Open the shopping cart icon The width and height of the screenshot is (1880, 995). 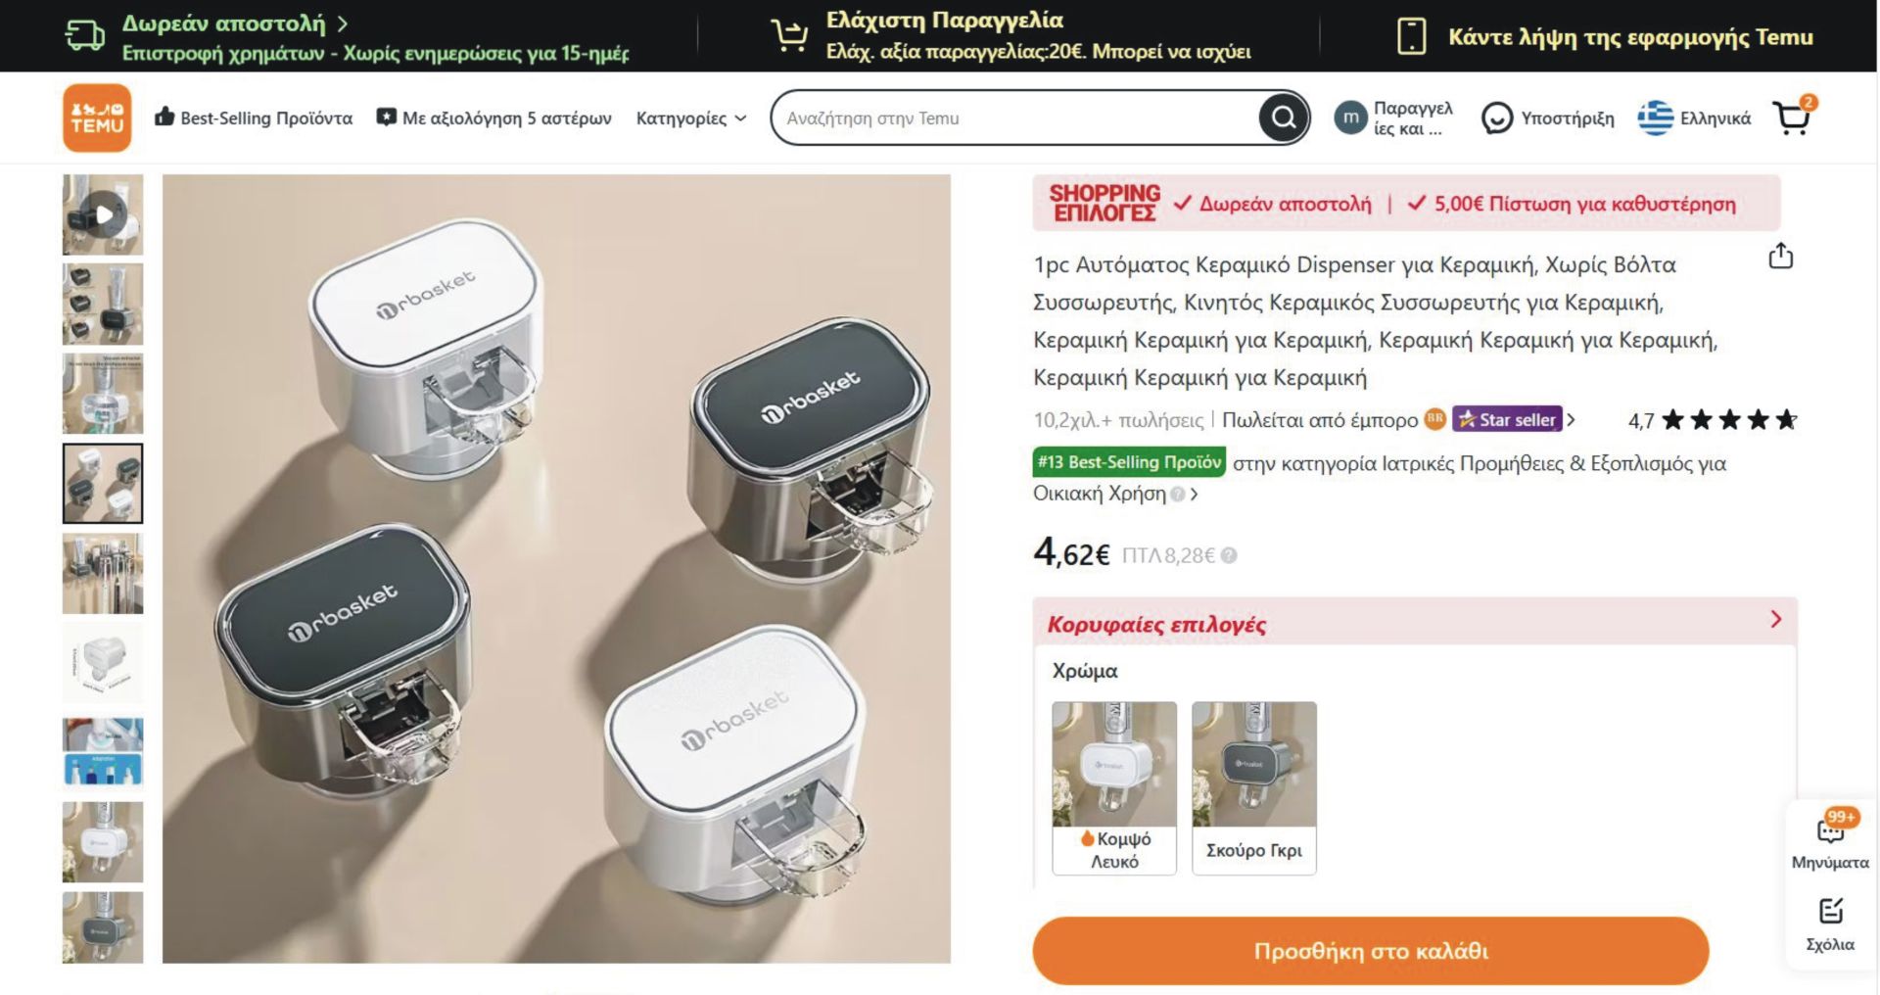coord(1794,117)
